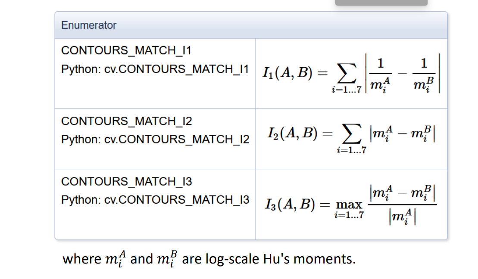Viewport: 478px width, 279px height.
Task: Click the 1 over m_i^A fraction
Action: pos(381,74)
